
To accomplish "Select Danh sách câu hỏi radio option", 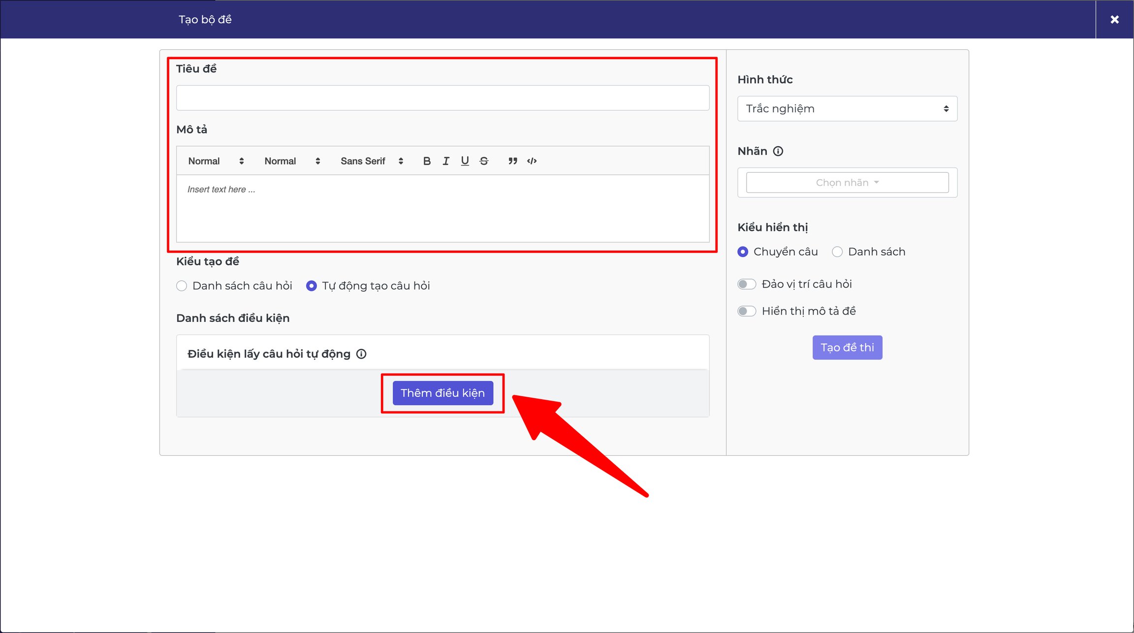I will click(182, 286).
